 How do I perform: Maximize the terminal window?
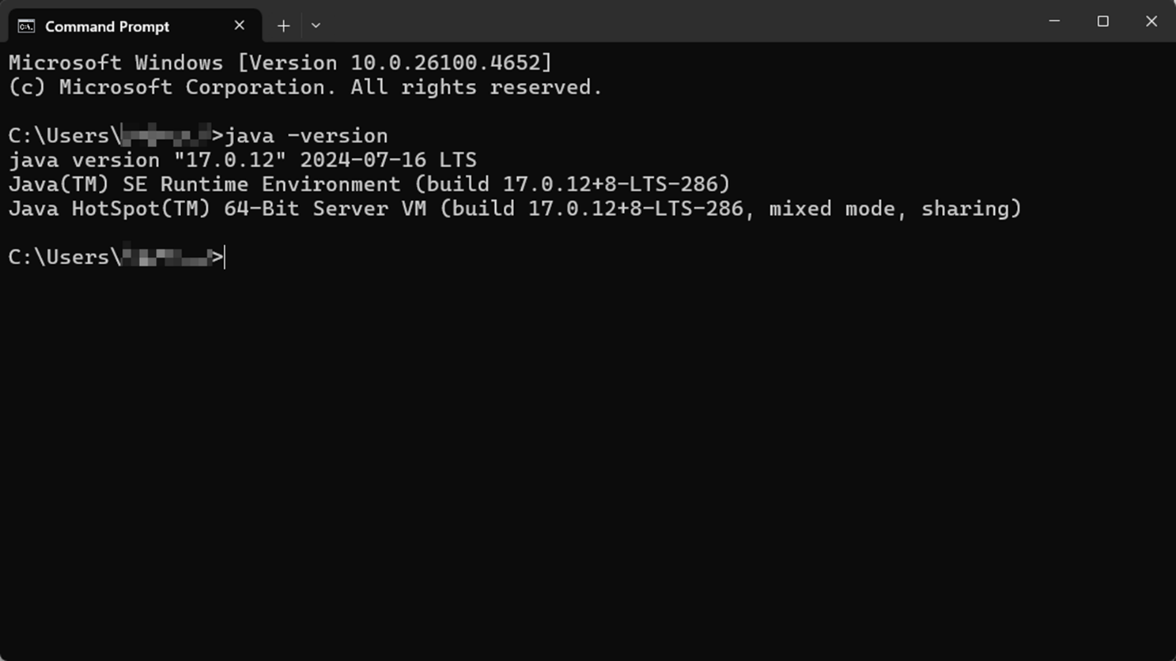(x=1103, y=21)
